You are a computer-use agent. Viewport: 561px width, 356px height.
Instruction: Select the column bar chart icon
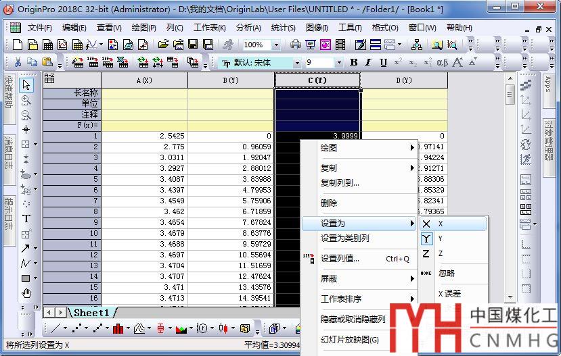(x=118, y=329)
